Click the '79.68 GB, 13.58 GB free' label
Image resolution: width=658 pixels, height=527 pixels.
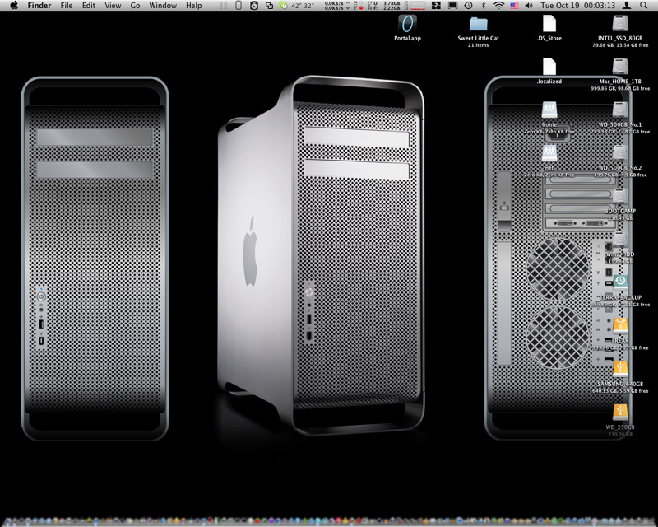620,45
